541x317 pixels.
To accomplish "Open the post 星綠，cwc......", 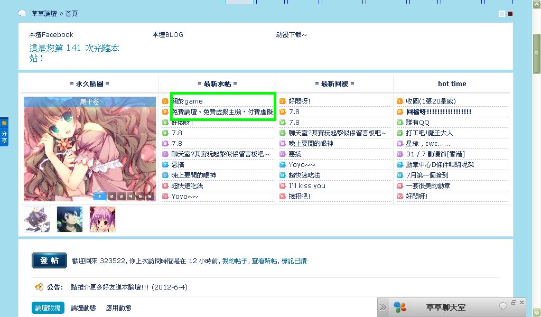I will pos(428,144).
